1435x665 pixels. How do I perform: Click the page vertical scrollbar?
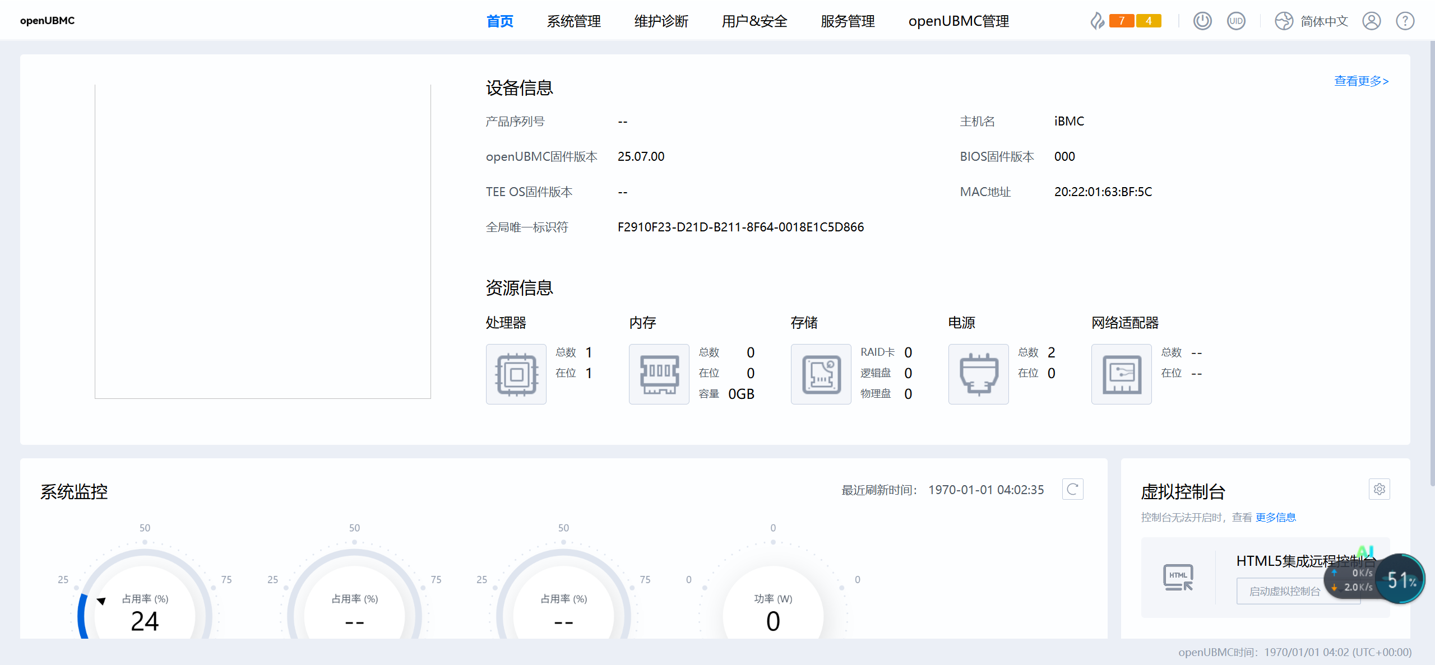click(x=1432, y=263)
